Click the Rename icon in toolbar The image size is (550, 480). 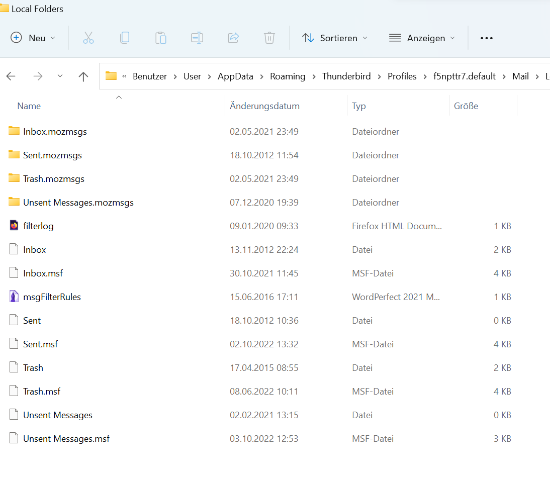coord(197,38)
